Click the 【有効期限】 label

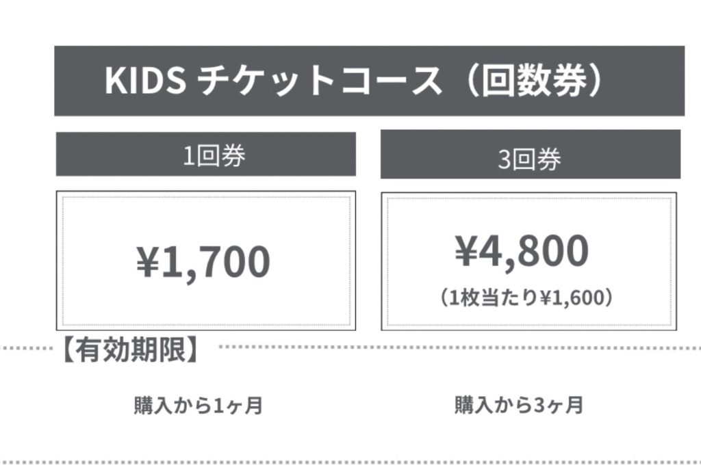pyautogui.click(x=129, y=352)
